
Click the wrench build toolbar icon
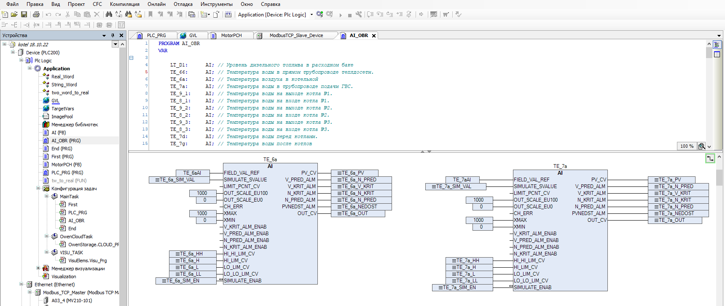point(359,14)
